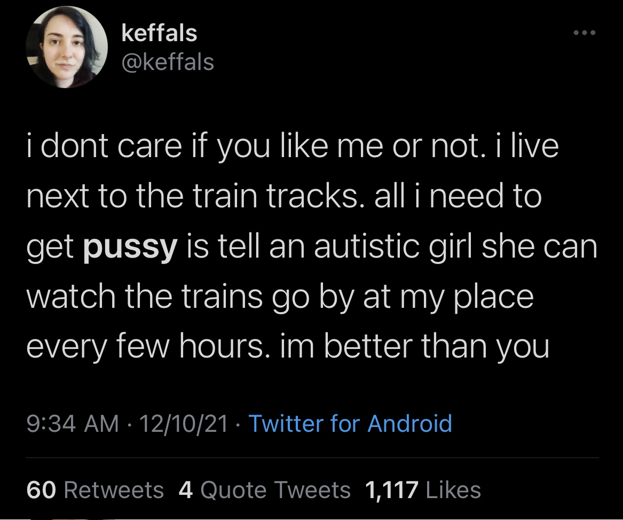Click the bolded word in the tweet
The width and height of the screenshot is (623, 520).
pos(130,247)
